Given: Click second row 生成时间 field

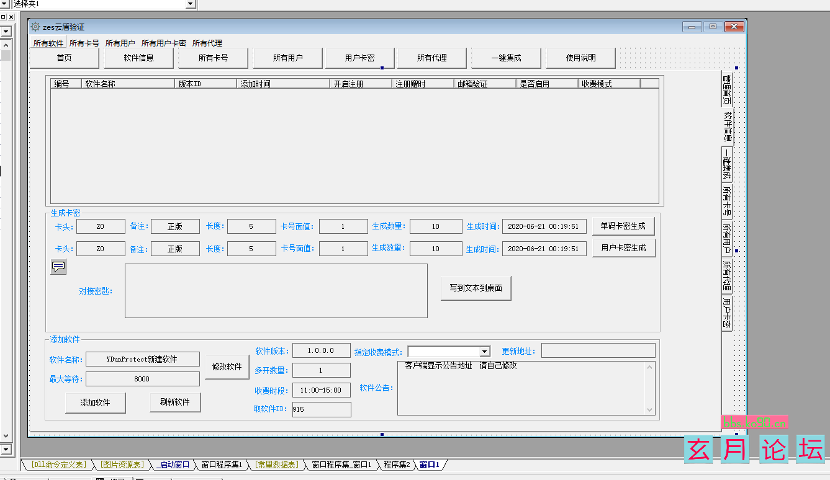Looking at the screenshot, I should 544,249.
